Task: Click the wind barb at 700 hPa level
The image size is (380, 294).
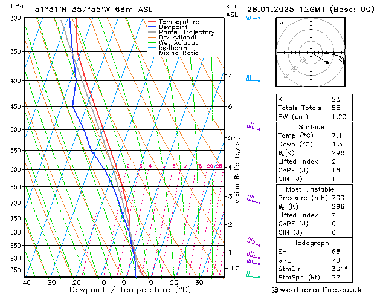Action: tap(254, 200)
